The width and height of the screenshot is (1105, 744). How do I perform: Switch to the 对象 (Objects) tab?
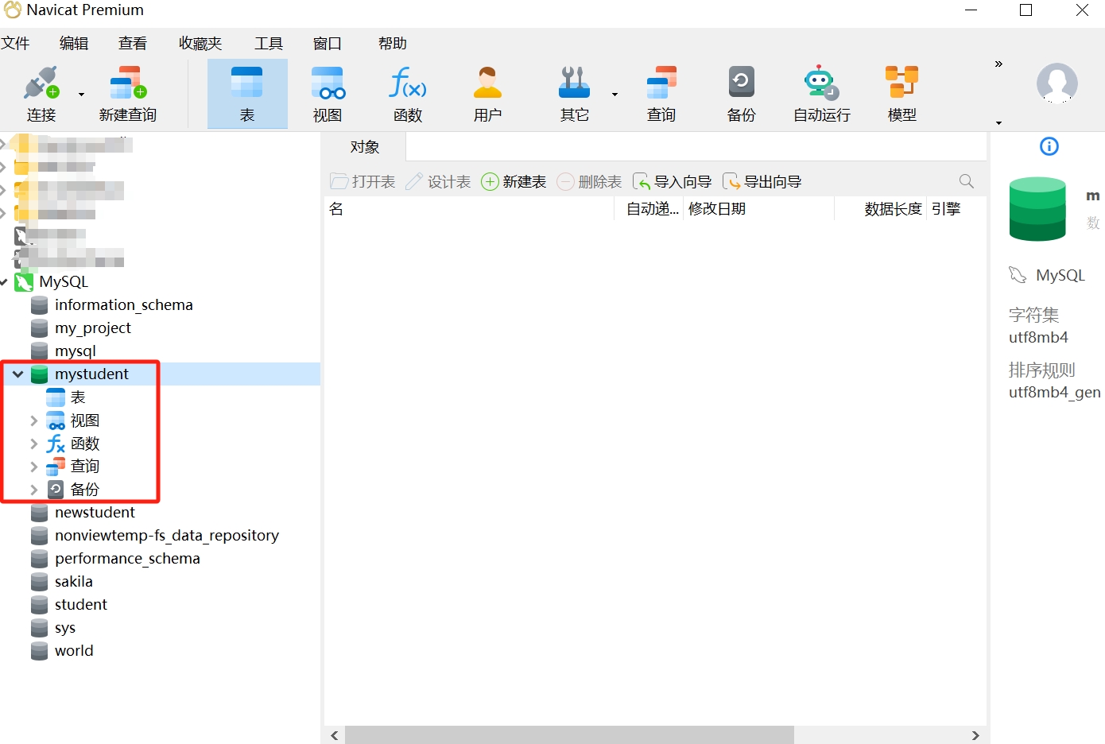[363, 146]
